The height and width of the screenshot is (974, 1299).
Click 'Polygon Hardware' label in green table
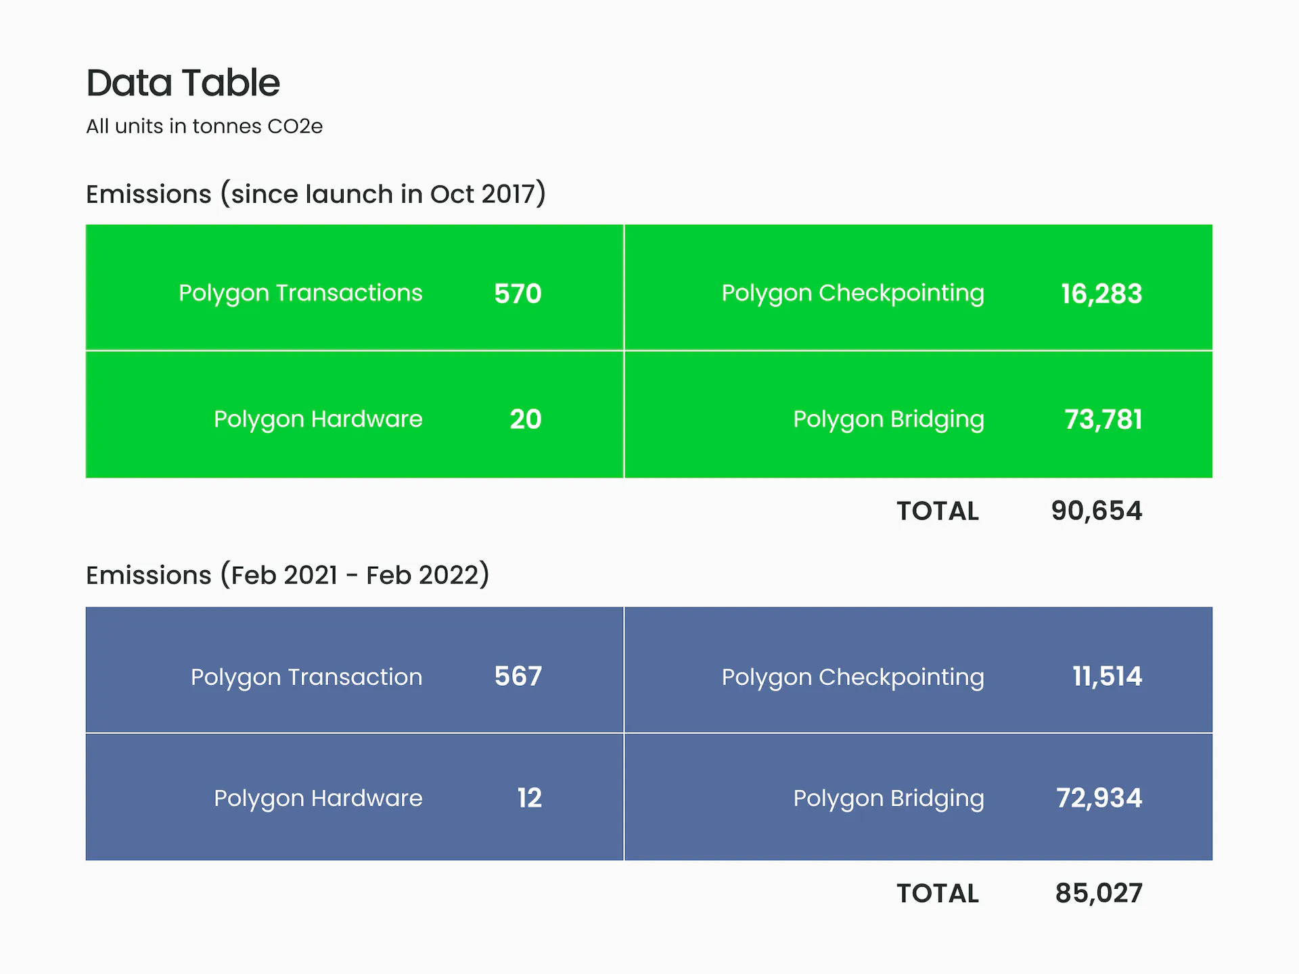click(318, 419)
